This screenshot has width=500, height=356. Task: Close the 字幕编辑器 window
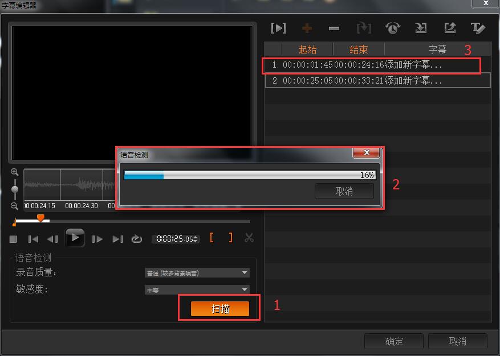(486, 3)
